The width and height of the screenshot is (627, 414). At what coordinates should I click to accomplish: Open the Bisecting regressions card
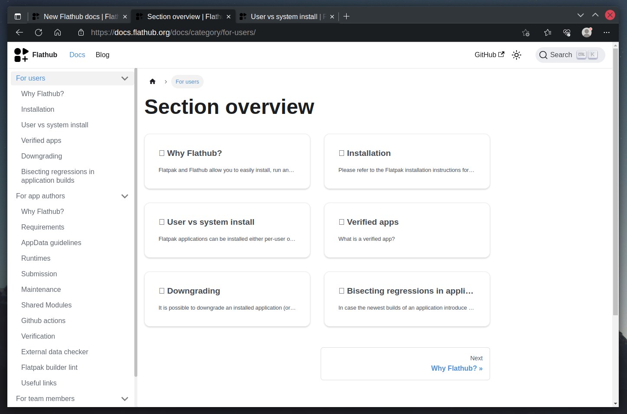pyautogui.click(x=407, y=299)
